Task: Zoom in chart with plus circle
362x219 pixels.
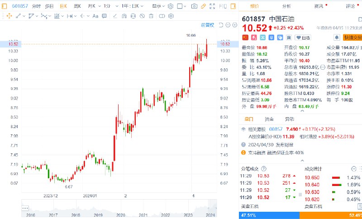Action: [235, 25]
